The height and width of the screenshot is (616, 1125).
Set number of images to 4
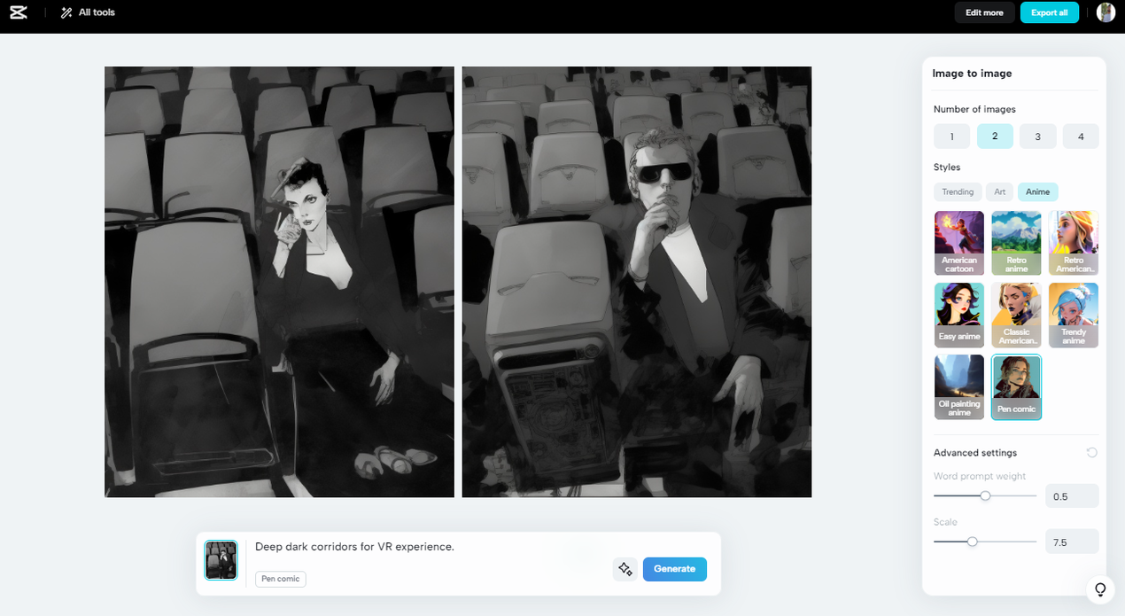[x=1081, y=136]
